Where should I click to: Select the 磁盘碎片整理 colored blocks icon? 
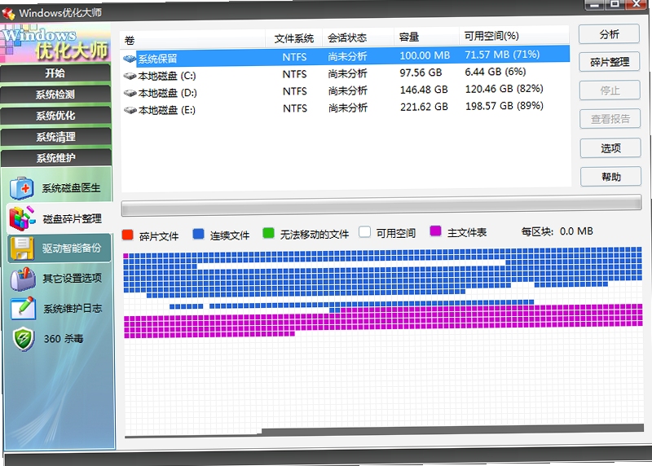click(22, 218)
